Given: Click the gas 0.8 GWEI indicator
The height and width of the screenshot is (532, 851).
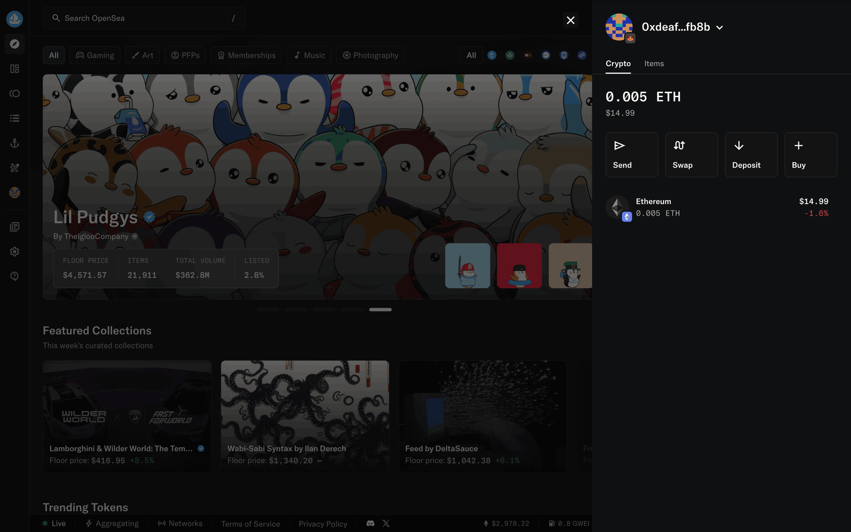Looking at the screenshot, I should pos(569,524).
